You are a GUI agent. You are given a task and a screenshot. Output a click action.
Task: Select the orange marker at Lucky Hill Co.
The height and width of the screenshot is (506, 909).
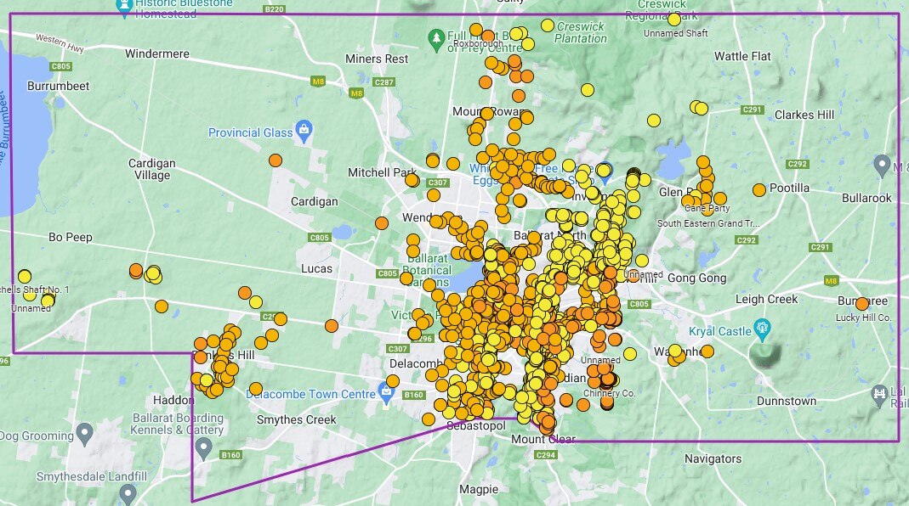point(861,304)
